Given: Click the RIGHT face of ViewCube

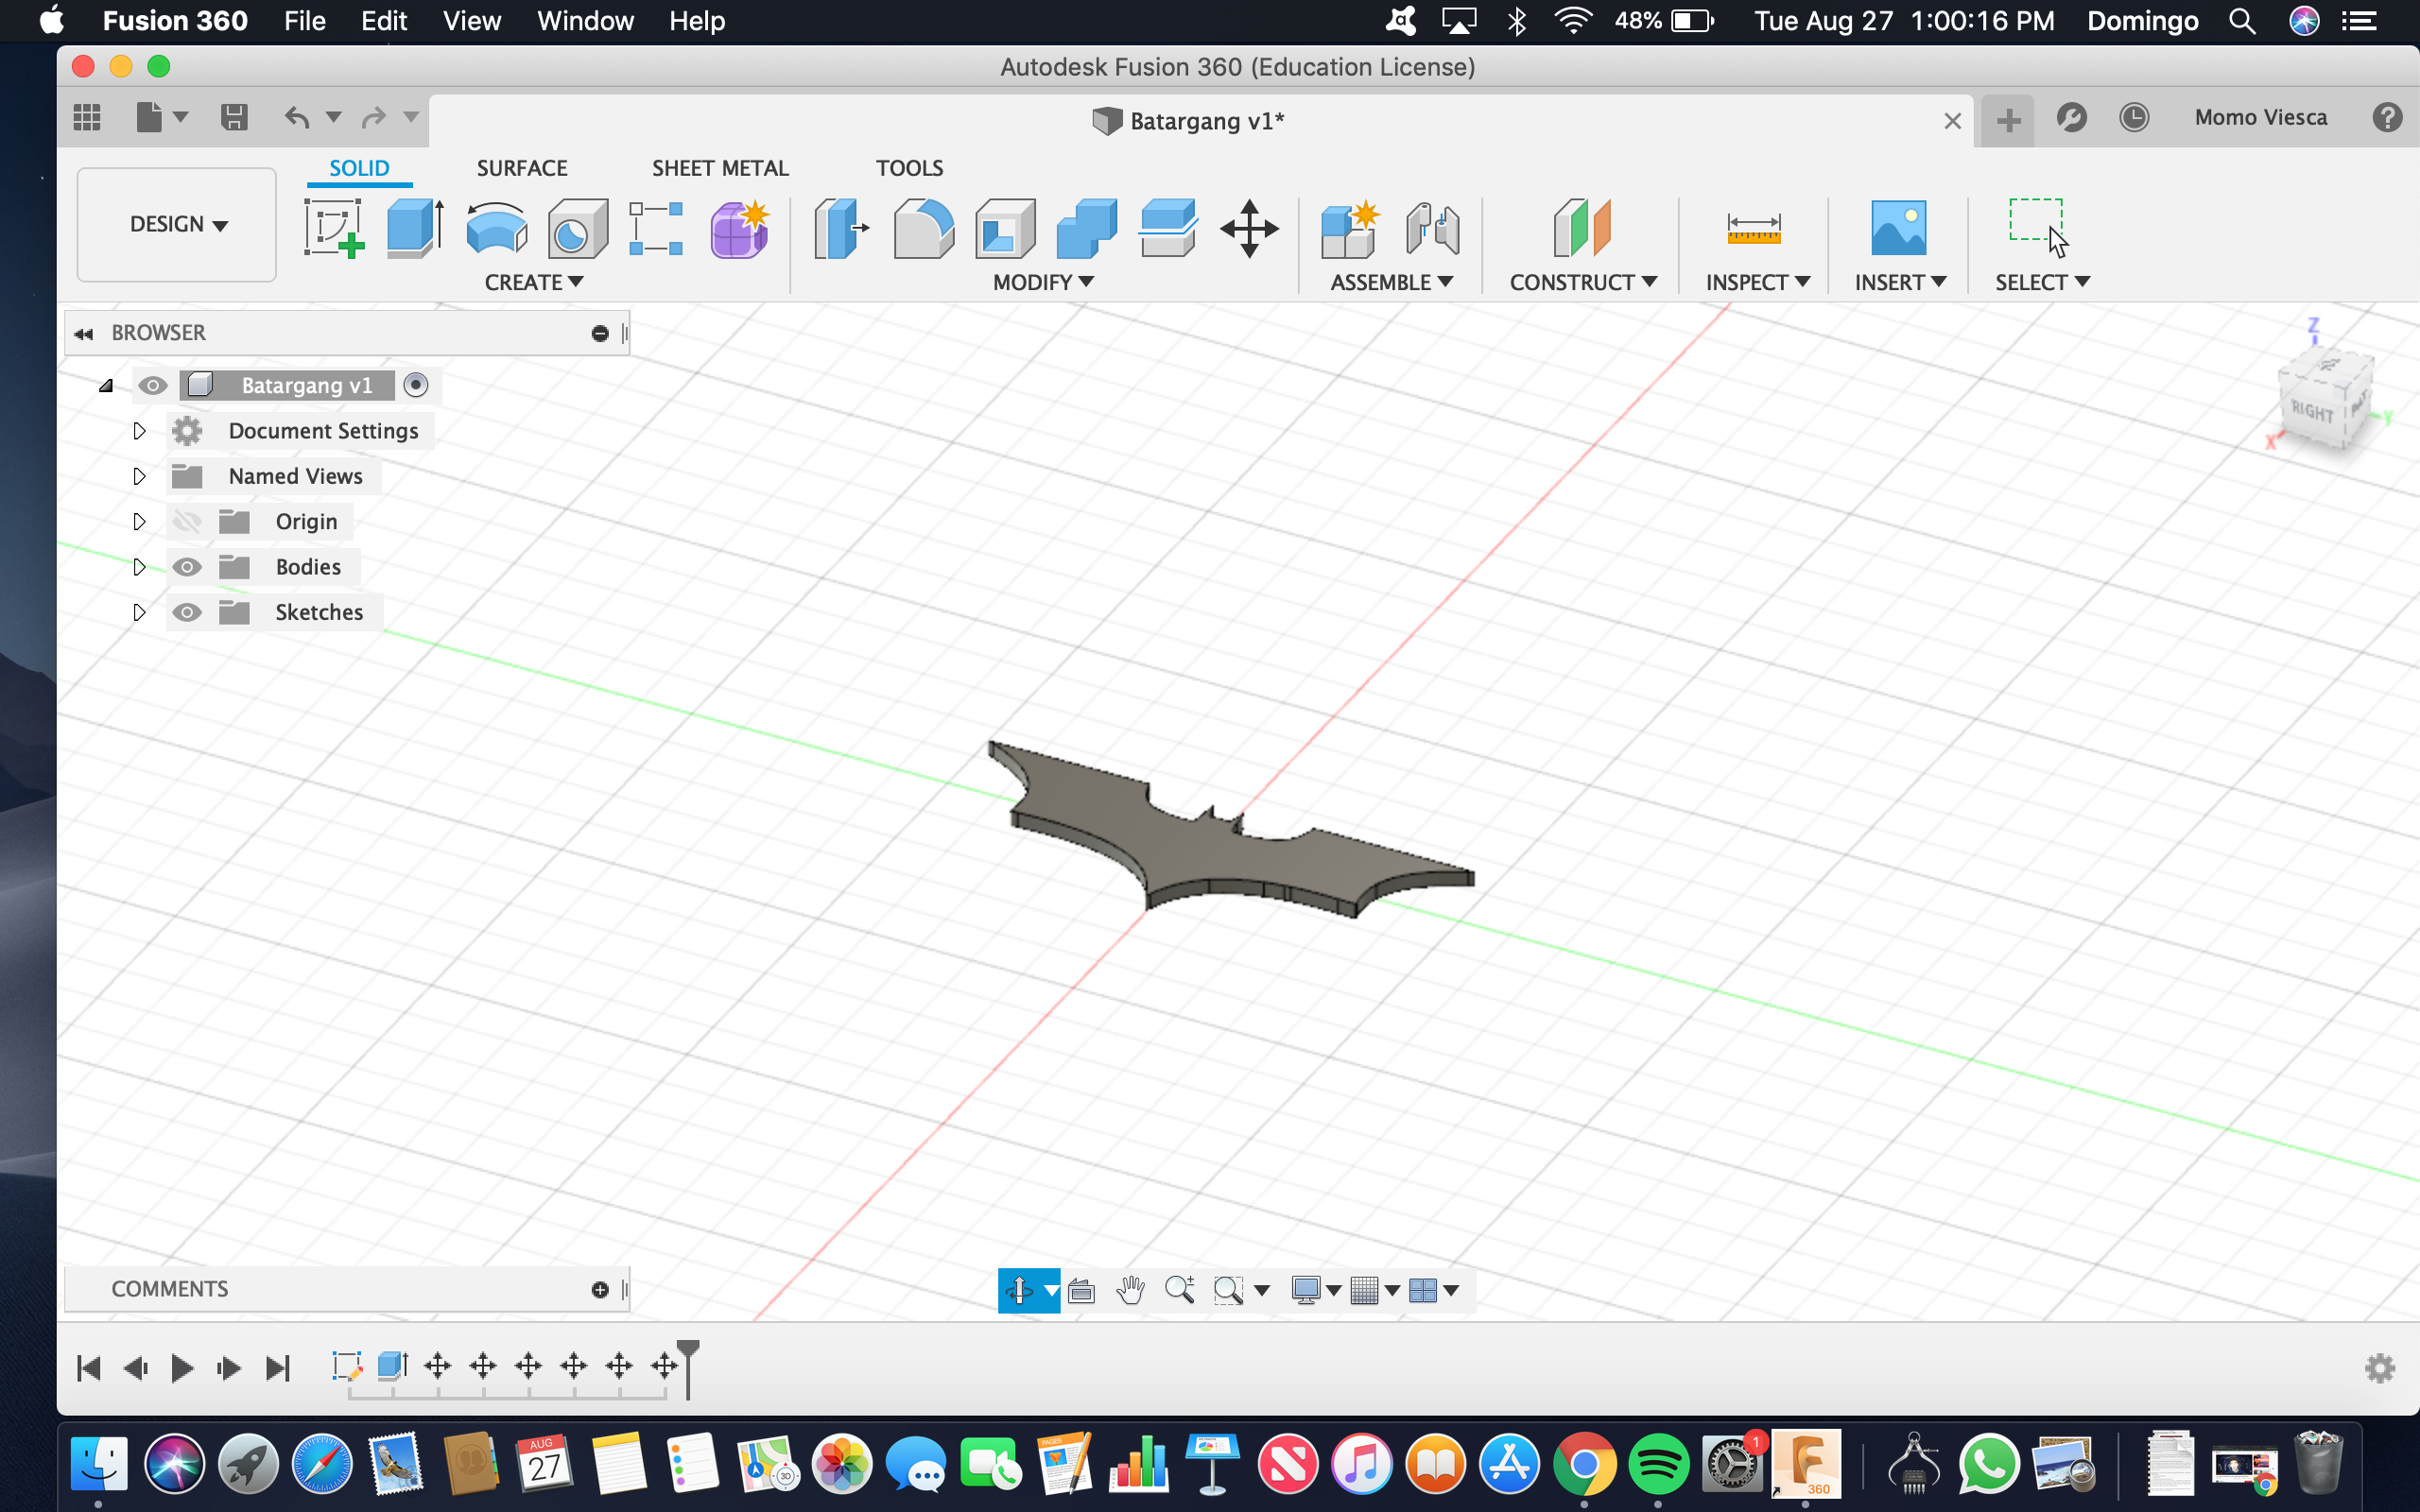Looking at the screenshot, I should coord(2311,410).
